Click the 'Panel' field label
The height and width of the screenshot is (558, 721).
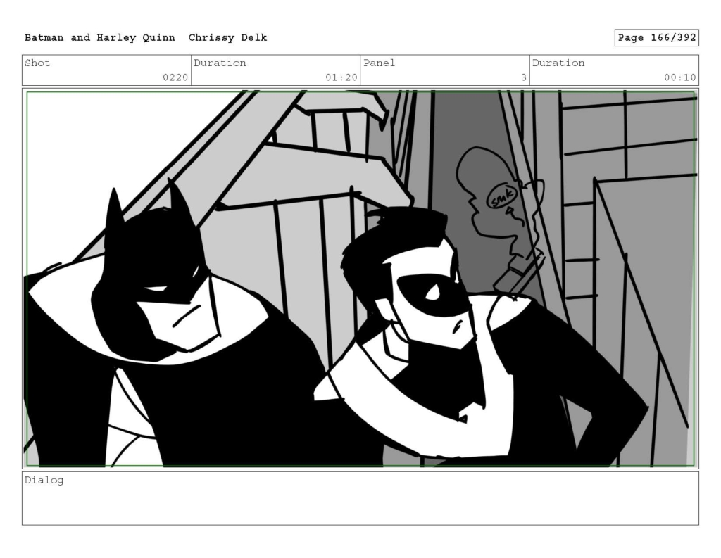379,63
